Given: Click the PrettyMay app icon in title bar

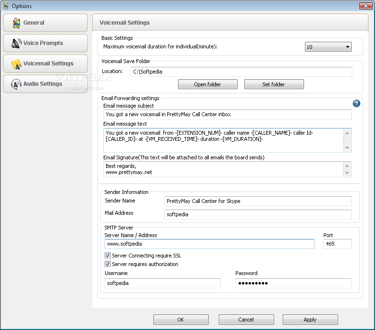Looking at the screenshot, I should [6, 6].
